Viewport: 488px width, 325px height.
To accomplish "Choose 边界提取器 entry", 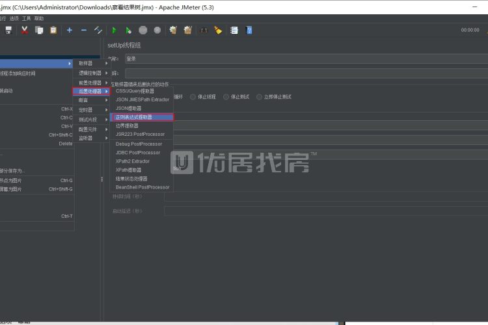I will click(x=142, y=125).
